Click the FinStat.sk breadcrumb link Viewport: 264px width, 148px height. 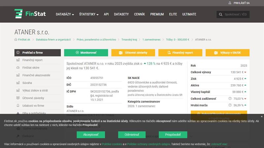(24, 39)
